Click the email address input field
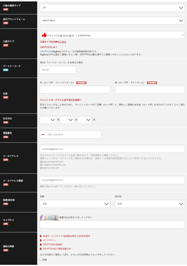 coord(112,149)
